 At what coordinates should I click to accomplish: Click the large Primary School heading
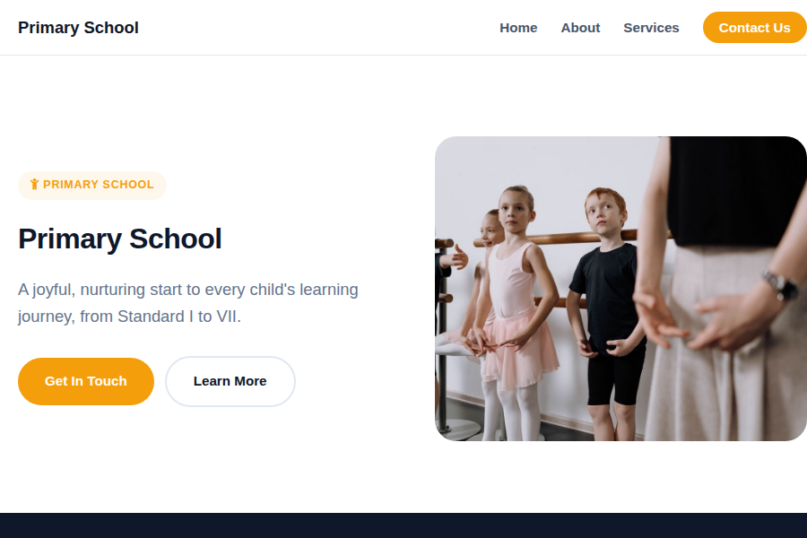point(120,239)
